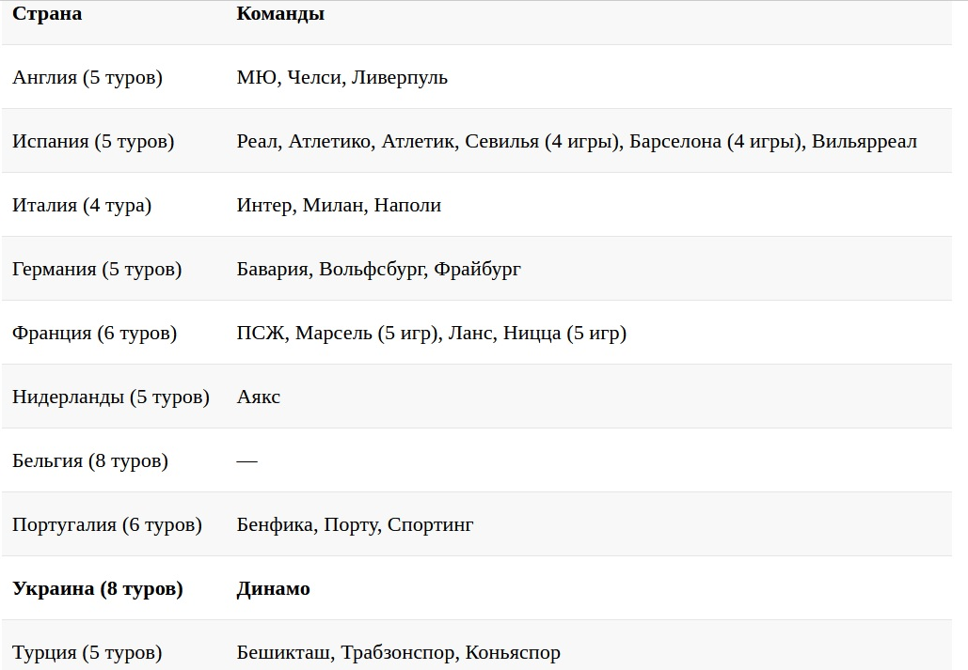Click the dash in the Бельгия row
The image size is (968, 670).
[246, 461]
